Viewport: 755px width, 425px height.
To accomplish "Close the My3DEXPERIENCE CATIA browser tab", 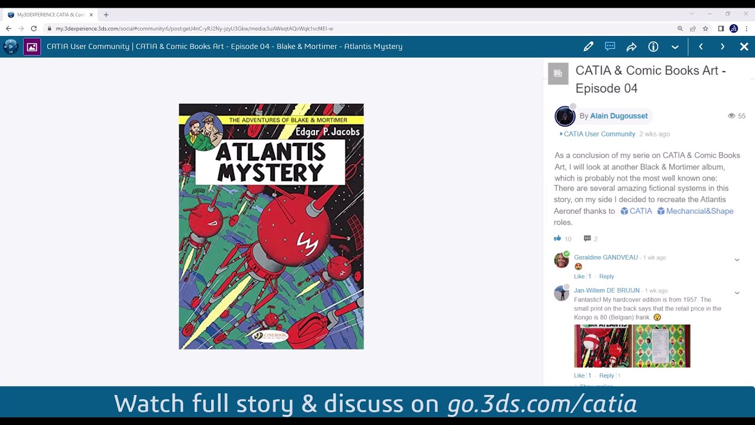I will click(91, 15).
